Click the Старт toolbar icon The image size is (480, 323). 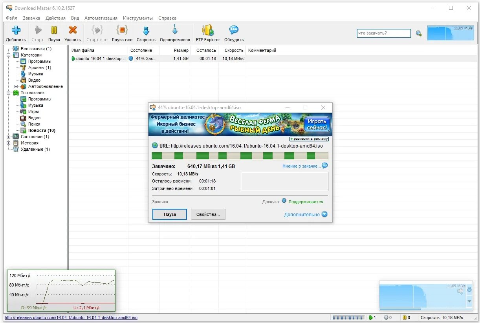(38, 30)
